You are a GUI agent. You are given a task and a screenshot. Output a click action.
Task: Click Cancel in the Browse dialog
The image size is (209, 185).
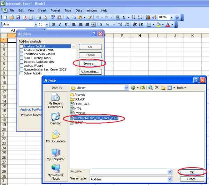pyautogui.click(x=192, y=179)
